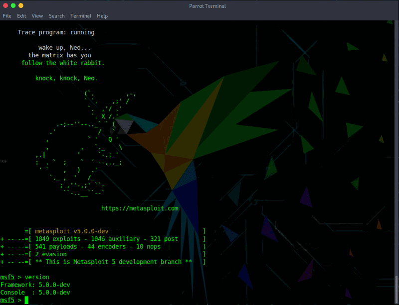Click the '2 evasion' line
The height and width of the screenshot is (305, 399).
(x=51, y=254)
